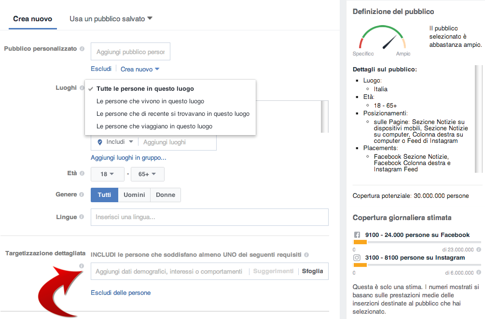
Task: Open the maximum age dropdown showing 65+
Action: 148,174
